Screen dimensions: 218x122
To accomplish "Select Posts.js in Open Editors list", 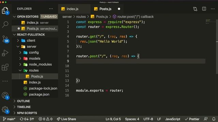I will [35, 28].
